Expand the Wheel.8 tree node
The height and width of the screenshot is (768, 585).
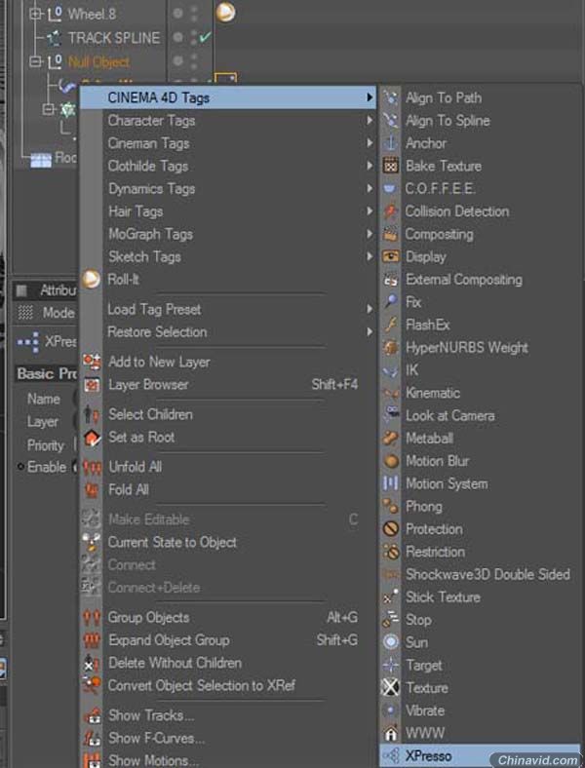35,14
